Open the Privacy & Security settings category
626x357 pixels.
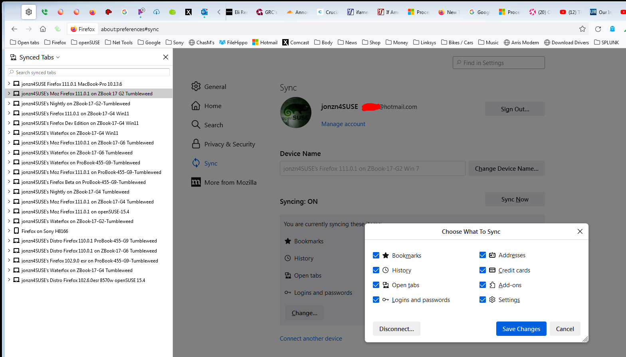click(x=229, y=144)
